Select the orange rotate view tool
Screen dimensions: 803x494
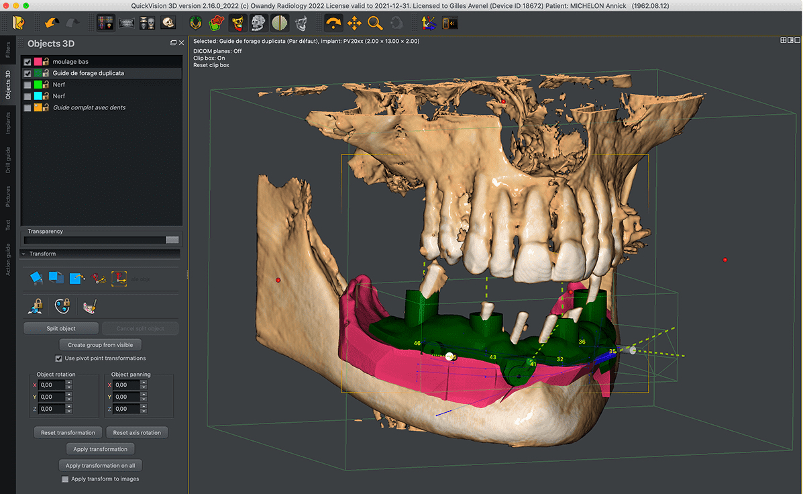tap(333, 23)
